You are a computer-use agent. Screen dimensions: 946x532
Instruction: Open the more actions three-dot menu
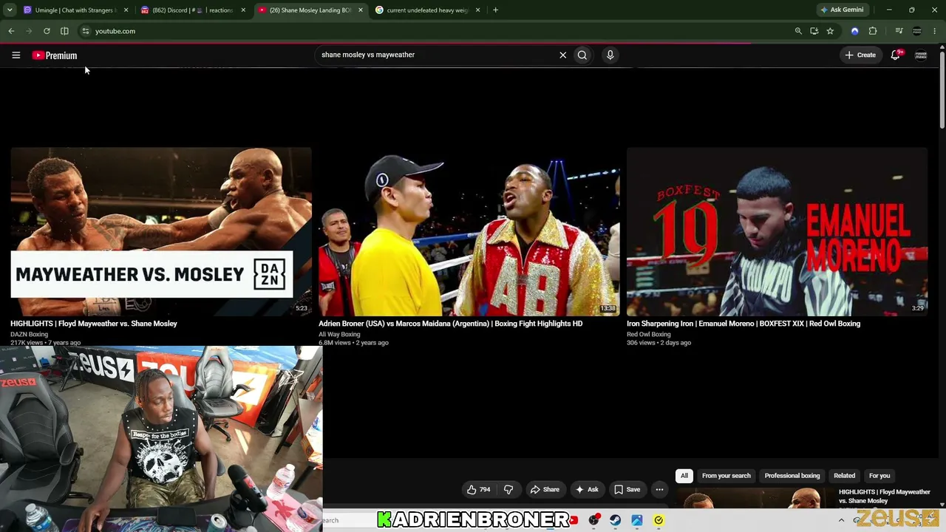pyautogui.click(x=659, y=489)
